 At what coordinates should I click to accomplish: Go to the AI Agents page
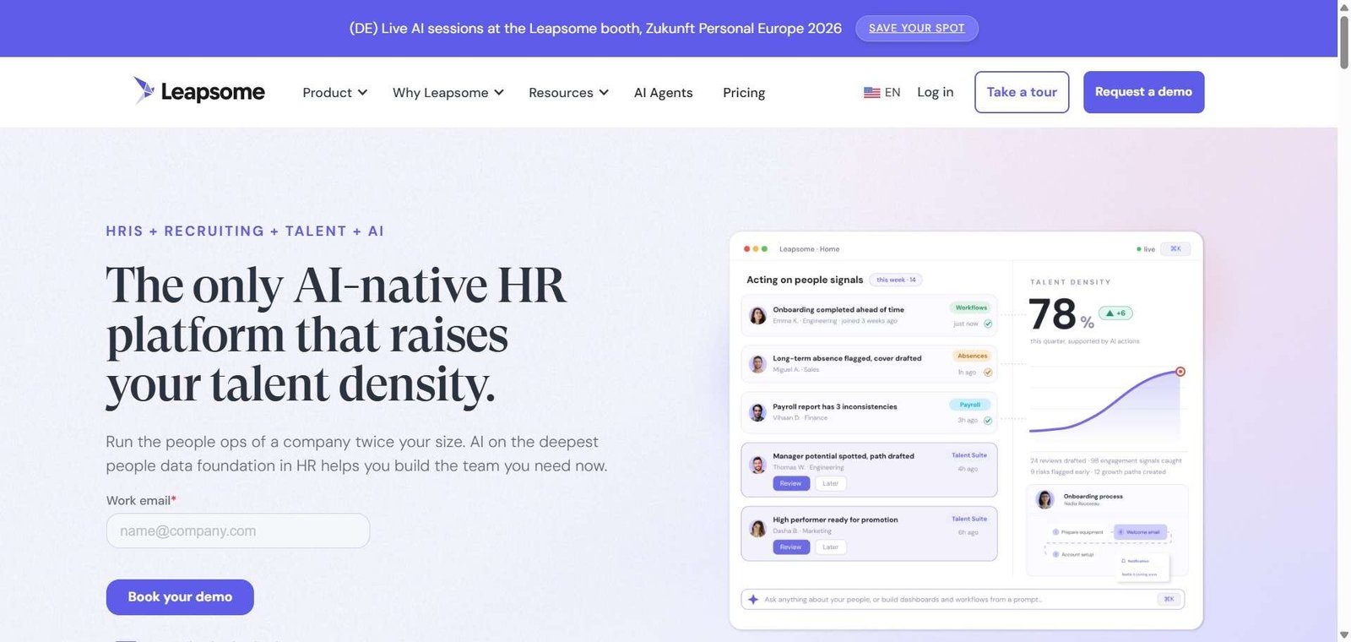coord(663,92)
